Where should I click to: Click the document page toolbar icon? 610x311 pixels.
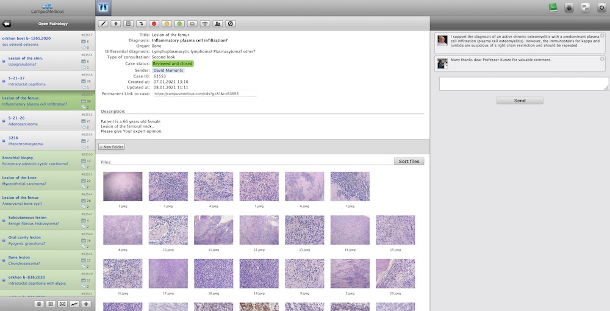click(x=128, y=24)
